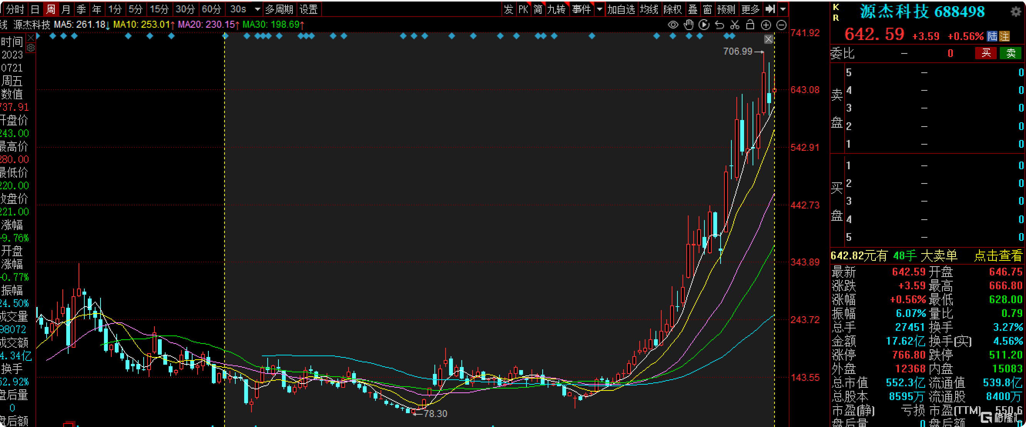Switch to the 年 yearly chart tab

coord(97,9)
